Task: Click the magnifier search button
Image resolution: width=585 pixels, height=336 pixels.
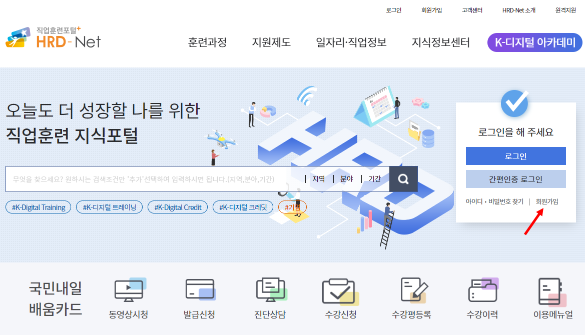Action: click(403, 179)
